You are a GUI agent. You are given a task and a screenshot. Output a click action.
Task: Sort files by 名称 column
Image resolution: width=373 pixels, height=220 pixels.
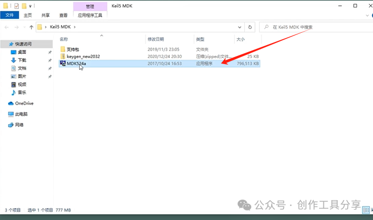(x=64, y=39)
